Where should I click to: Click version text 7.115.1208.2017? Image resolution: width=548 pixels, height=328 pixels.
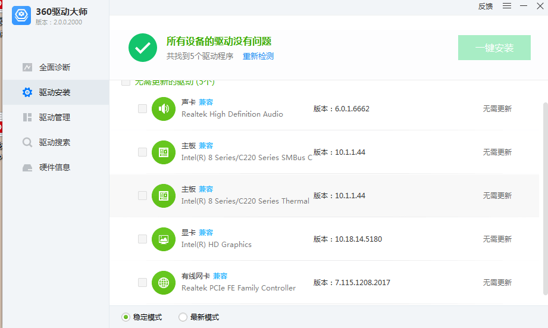point(362,283)
